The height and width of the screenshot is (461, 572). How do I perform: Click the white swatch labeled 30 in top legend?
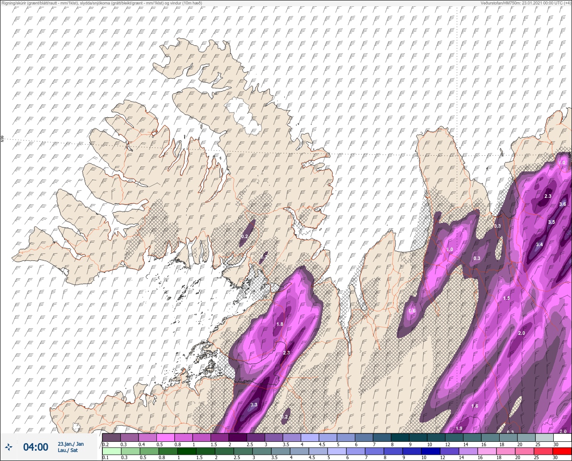pos(562,437)
